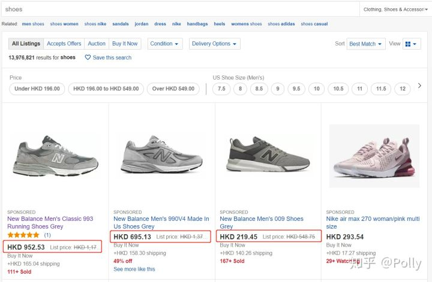Click the related search 'sandals' link
This screenshot has height=282, width=432.
[x=120, y=24]
